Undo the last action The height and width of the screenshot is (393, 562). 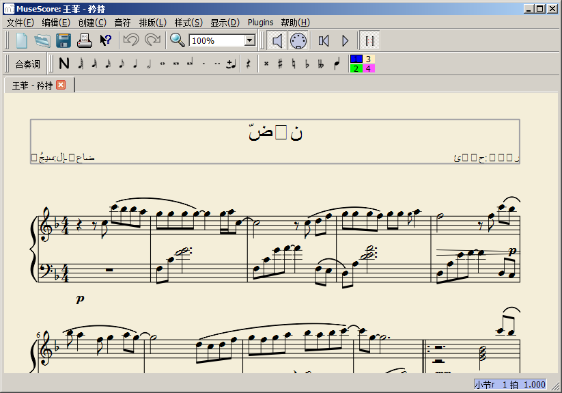(131, 40)
